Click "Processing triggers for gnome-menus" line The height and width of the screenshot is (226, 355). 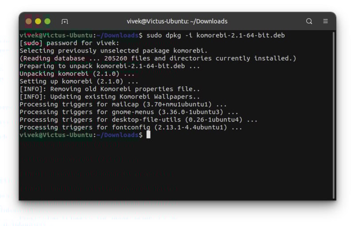[x=129, y=112]
